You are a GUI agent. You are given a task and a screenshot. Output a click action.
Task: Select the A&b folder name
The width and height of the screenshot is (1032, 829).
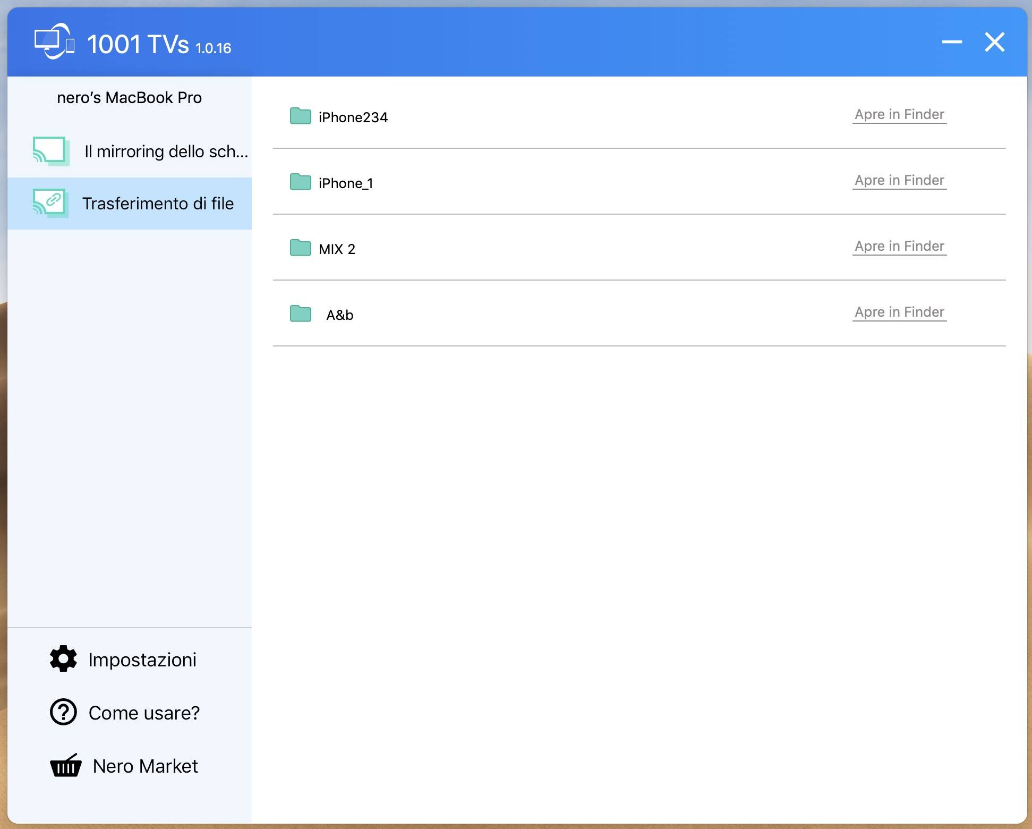340,315
